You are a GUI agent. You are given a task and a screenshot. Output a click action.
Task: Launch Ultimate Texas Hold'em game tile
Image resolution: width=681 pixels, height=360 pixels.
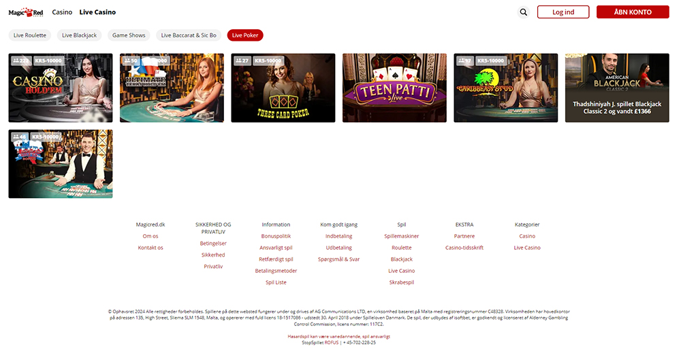click(x=172, y=88)
